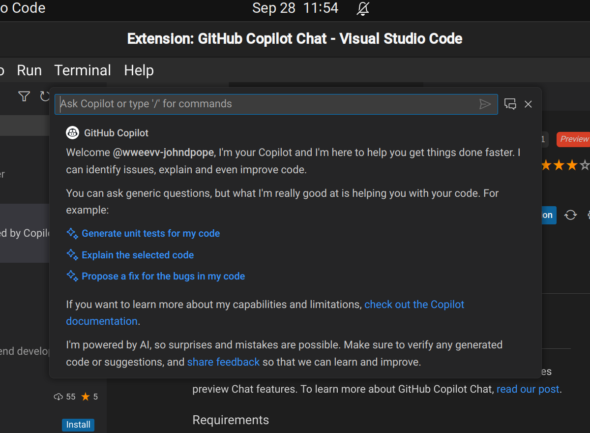590x433 pixels.
Task: Open the conversation in the Chat view
Action: pyautogui.click(x=510, y=104)
